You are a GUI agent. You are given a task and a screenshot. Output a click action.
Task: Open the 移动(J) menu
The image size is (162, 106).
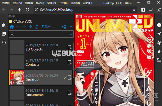[x=40, y=3]
